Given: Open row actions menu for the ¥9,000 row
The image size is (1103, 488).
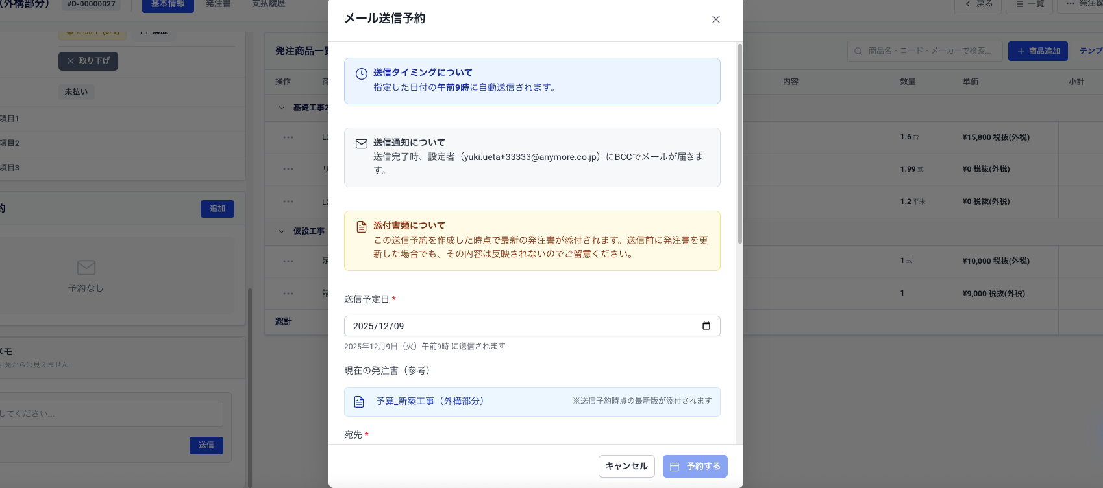Looking at the screenshot, I should 288,294.
